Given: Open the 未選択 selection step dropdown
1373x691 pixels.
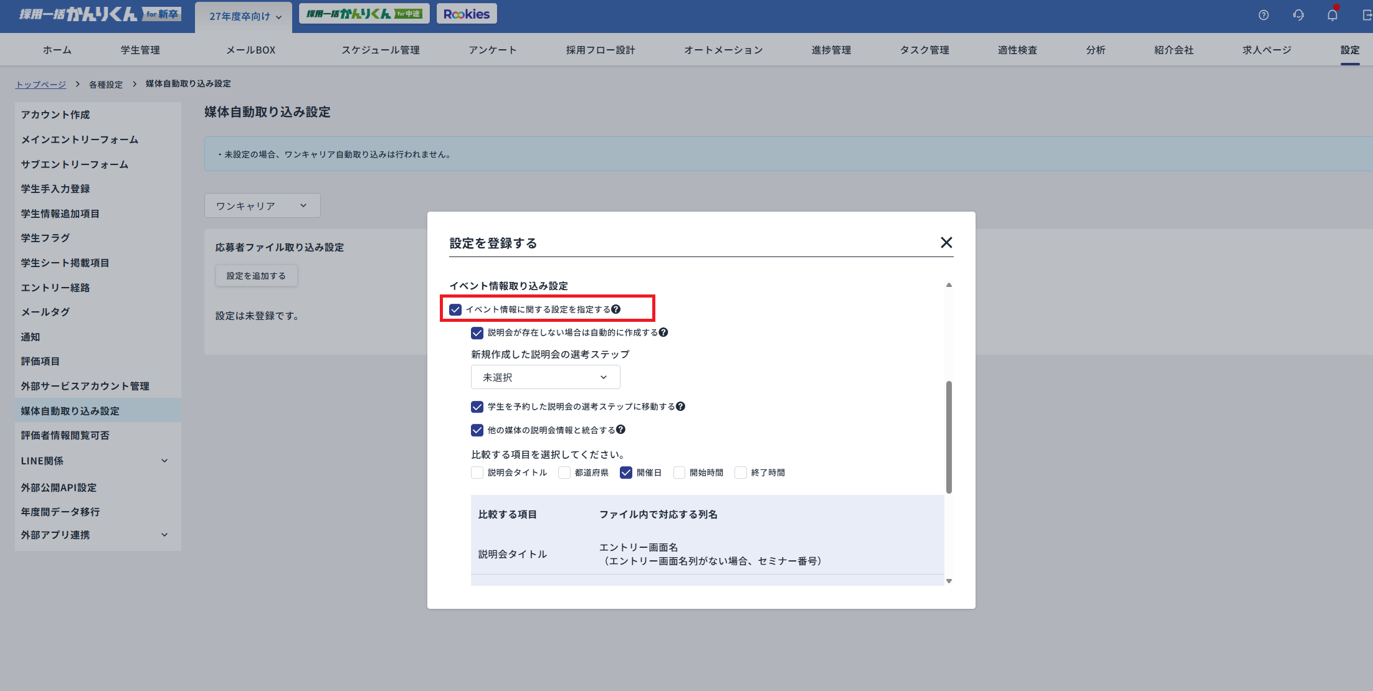Looking at the screenshot, I should tap(545, 377).
